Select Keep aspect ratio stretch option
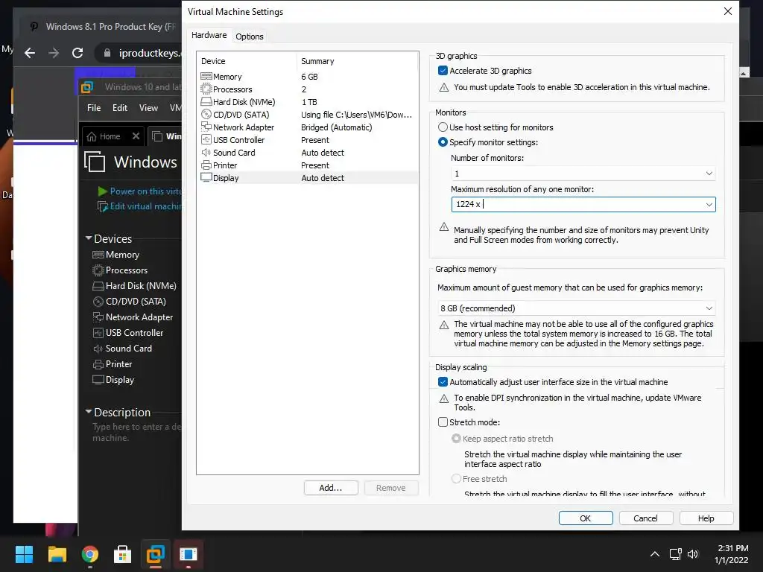Image resolution: width=763 pixels, height=572 pixels. point(456,438)
